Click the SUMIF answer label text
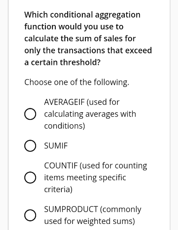 pyautogui.click(x=56, y=146)
